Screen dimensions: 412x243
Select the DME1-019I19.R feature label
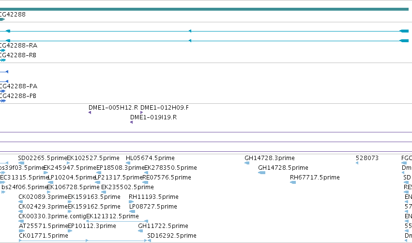coord(153,117)
